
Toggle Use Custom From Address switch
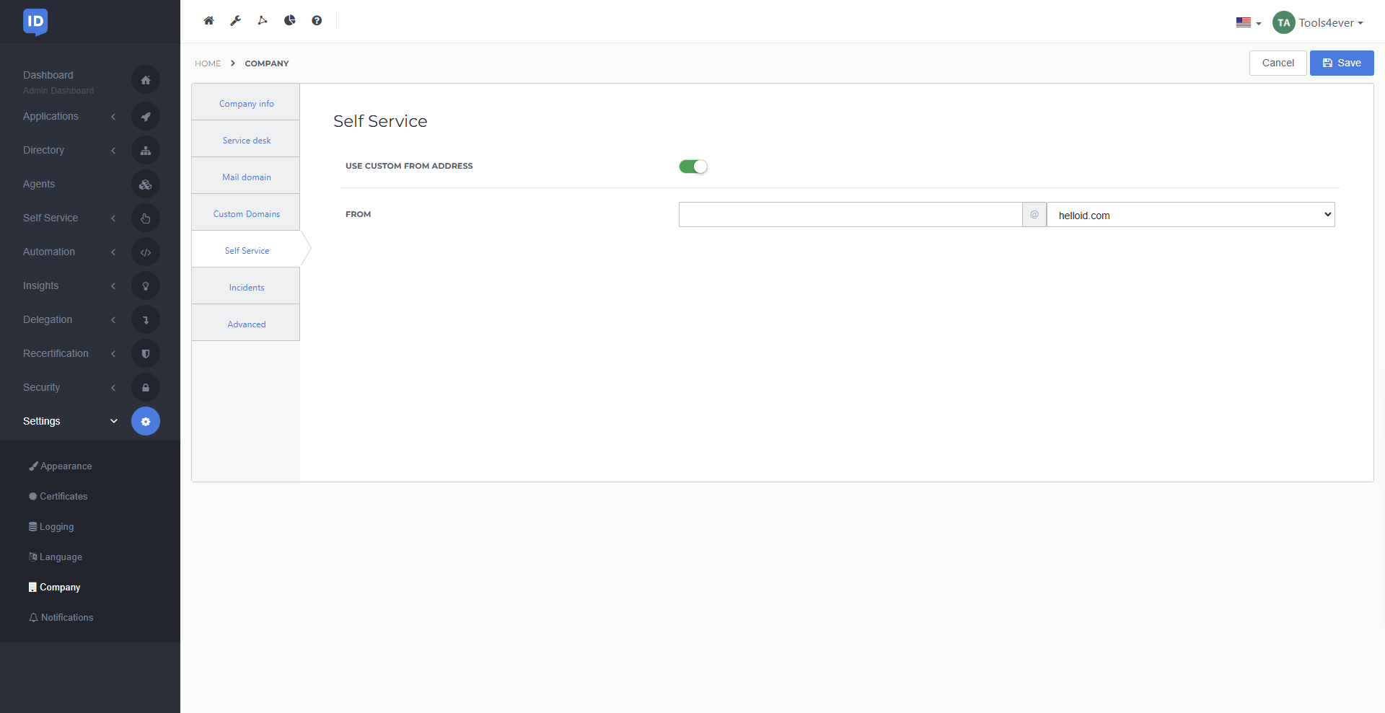693,167
